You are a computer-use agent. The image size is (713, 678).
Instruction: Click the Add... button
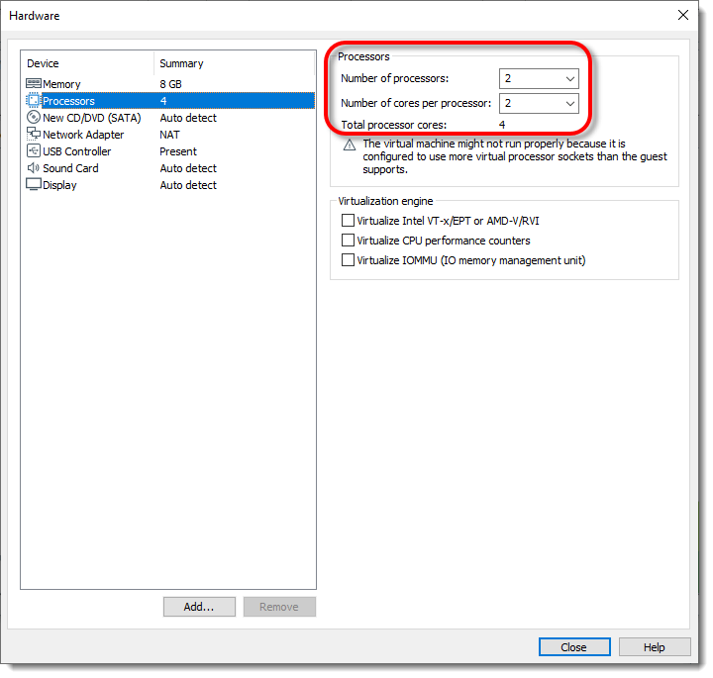(199, 607)
